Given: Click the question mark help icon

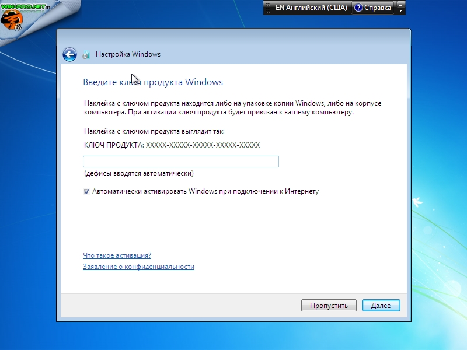Looking at the screenshot, I should coord(358,8).
